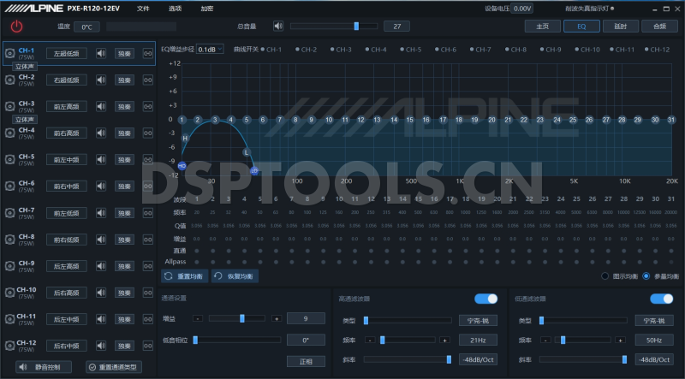This screenshot has height=379, width=685.
Task: Mute CH-10 with its speaker icon
Action: click(101, 293)
